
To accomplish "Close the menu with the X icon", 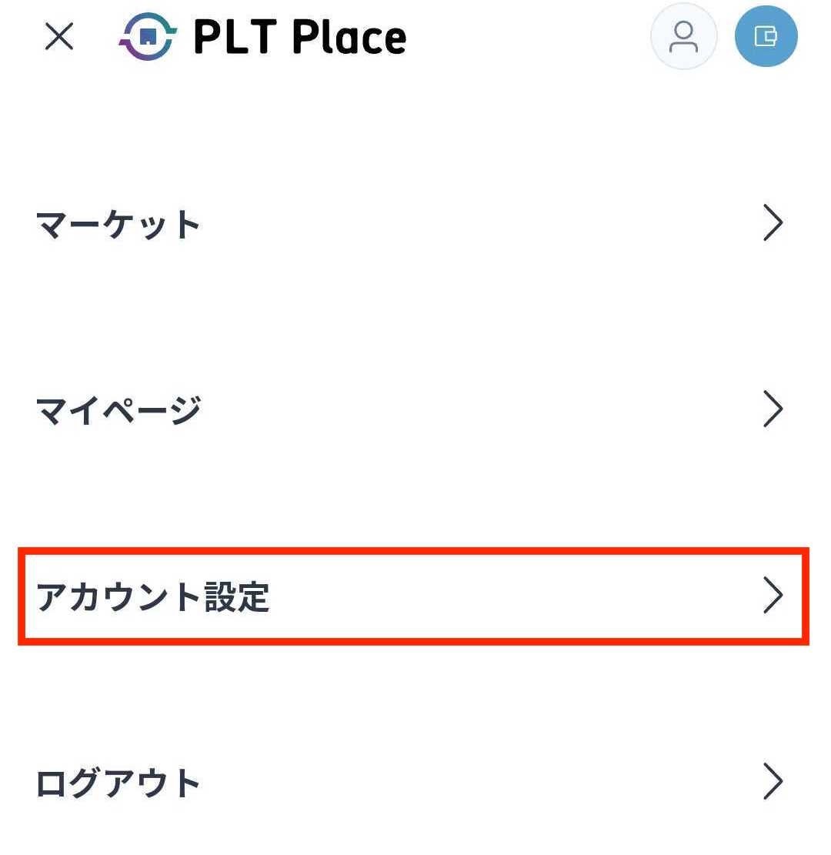I will click(x=59, y=36).
